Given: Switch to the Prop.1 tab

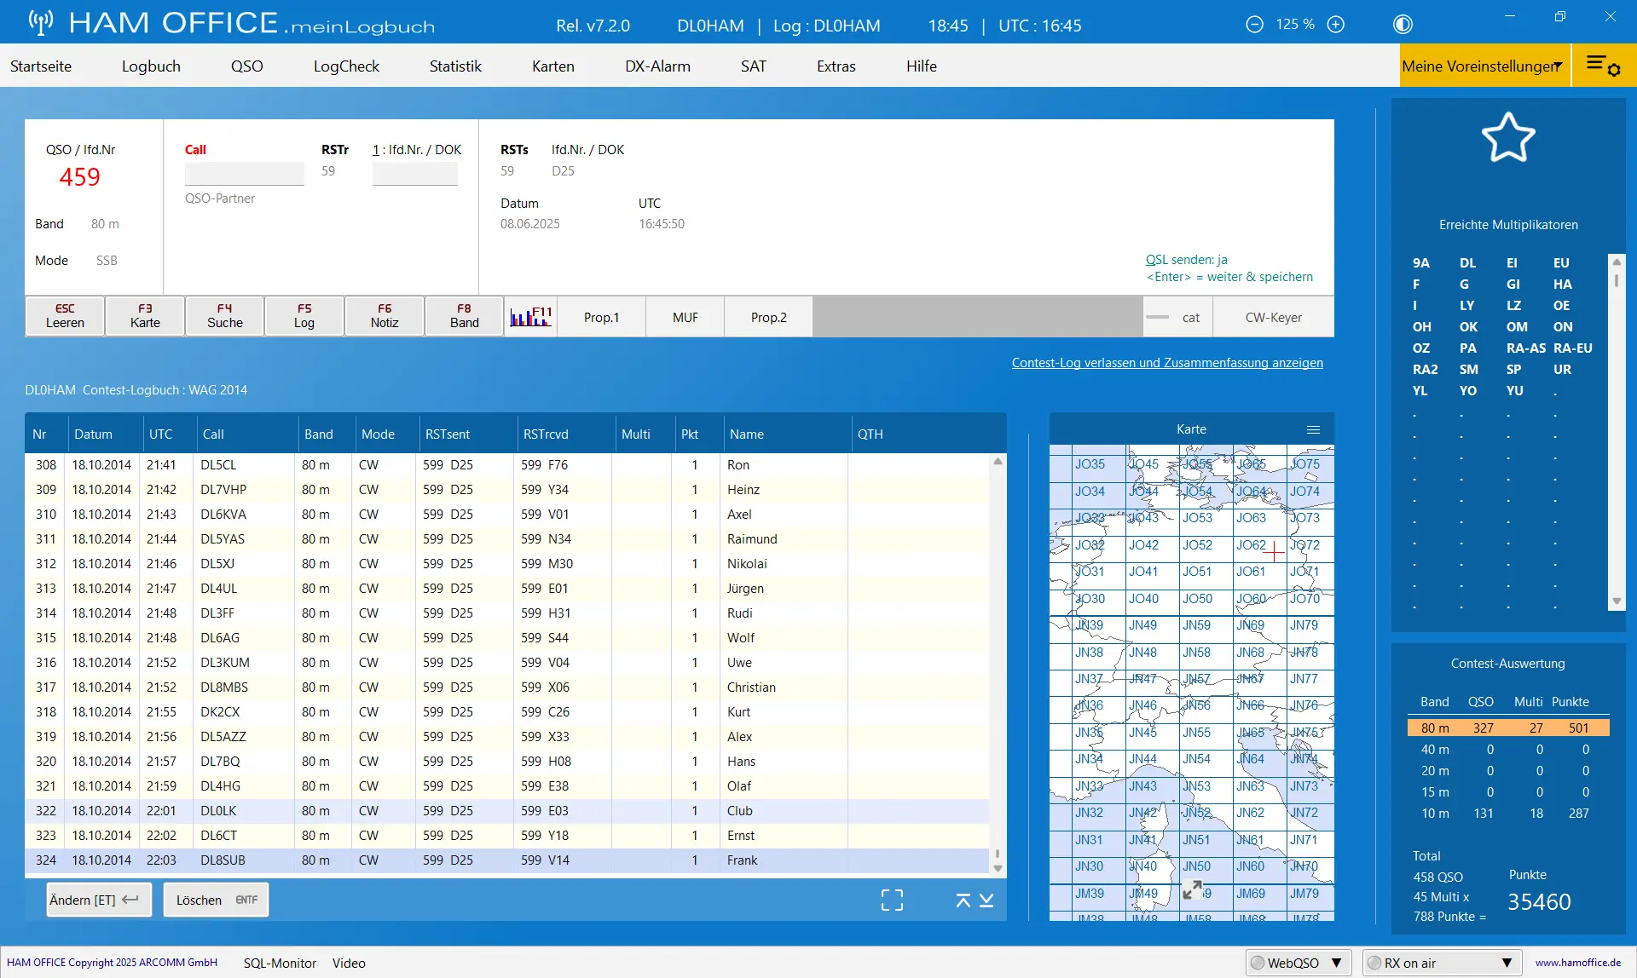Looking at the screenshot, I should (x=602, y=317).
